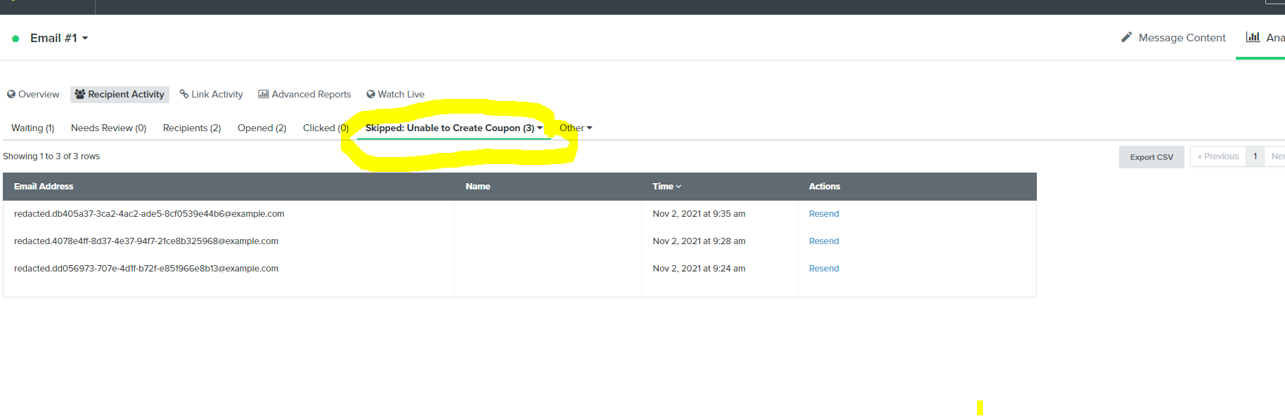Click the chart icon next to Advanced Reports
The height and width of the screenshot is (416, 1285).
tap(264, 94)
